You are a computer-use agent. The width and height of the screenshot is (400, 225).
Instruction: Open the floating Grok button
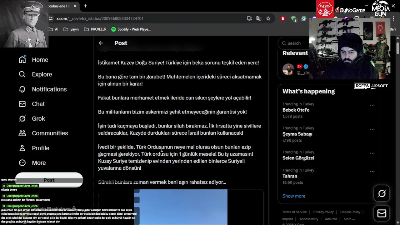point(382,194)
